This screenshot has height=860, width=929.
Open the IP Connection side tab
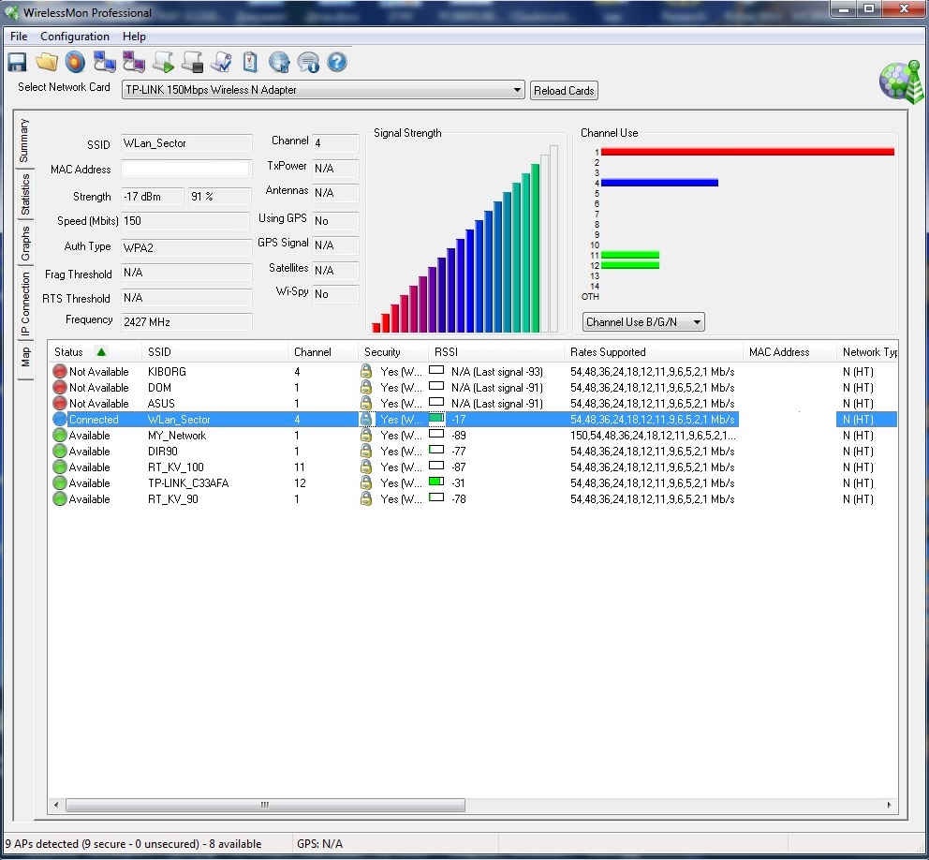[25, 304]
